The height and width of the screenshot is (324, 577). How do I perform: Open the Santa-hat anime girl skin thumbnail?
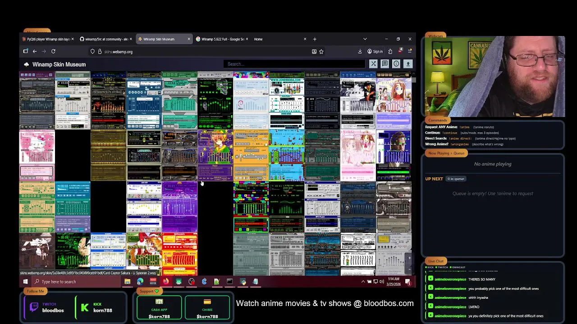[144, 254]
